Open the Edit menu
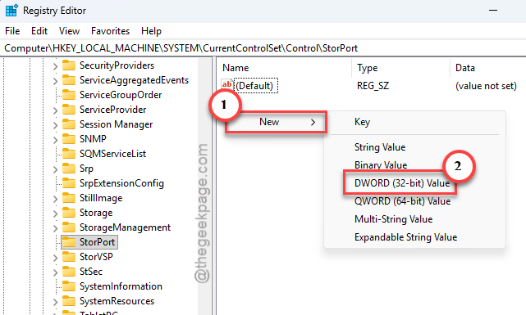Image resolution: width=526 pixels, height=315 pixels. tap(39, 31)
